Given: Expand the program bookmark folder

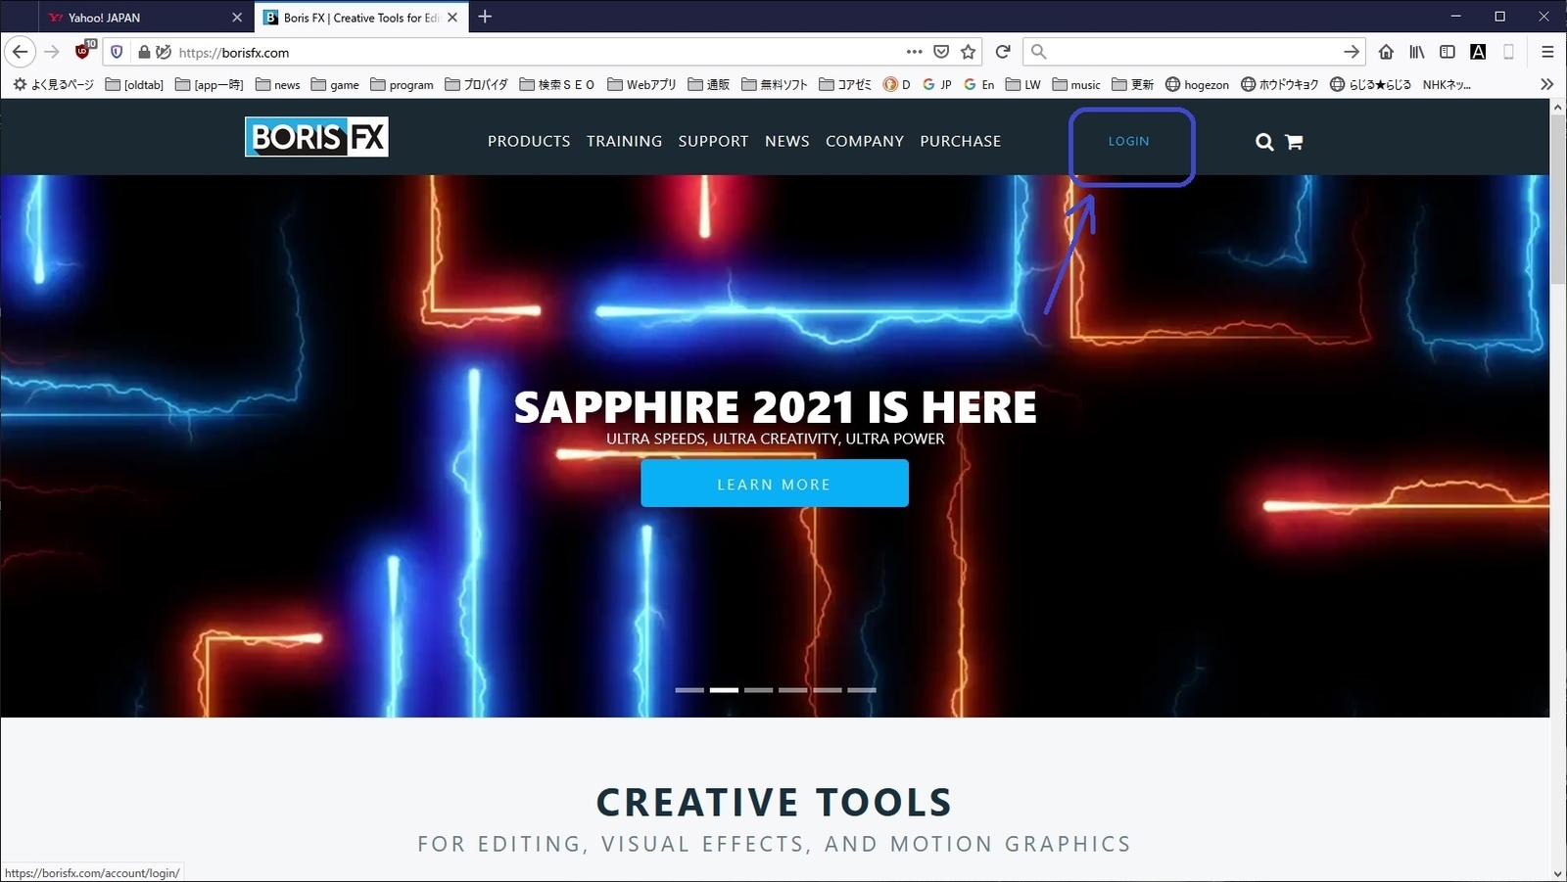Looking at the screenshot, I should point(402,85).
